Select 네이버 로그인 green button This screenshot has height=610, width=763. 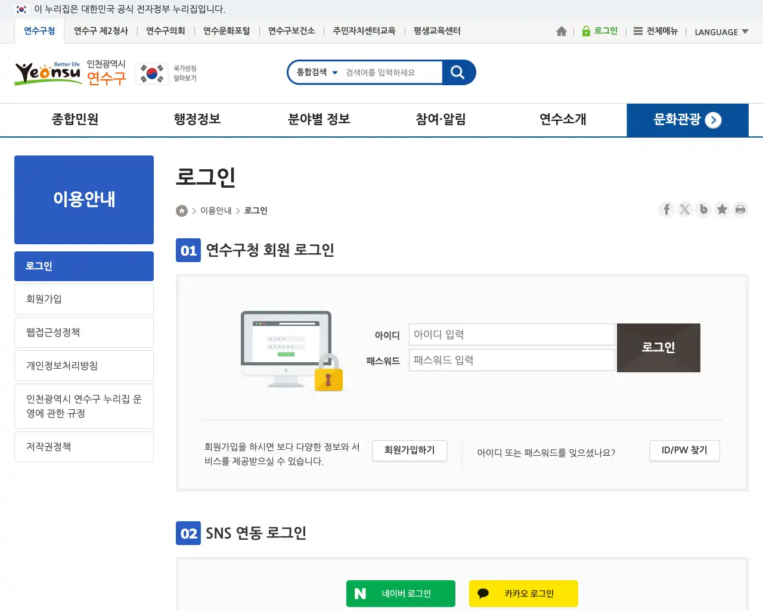pyautogui.click(x=401, y=593)
